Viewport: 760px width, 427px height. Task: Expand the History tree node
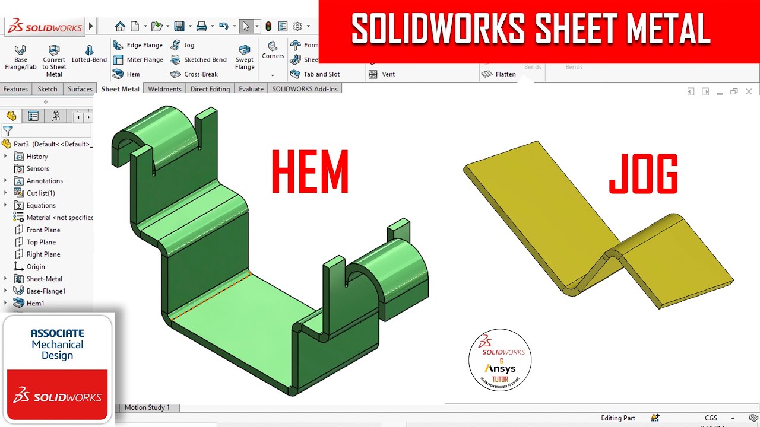[5, 157]
